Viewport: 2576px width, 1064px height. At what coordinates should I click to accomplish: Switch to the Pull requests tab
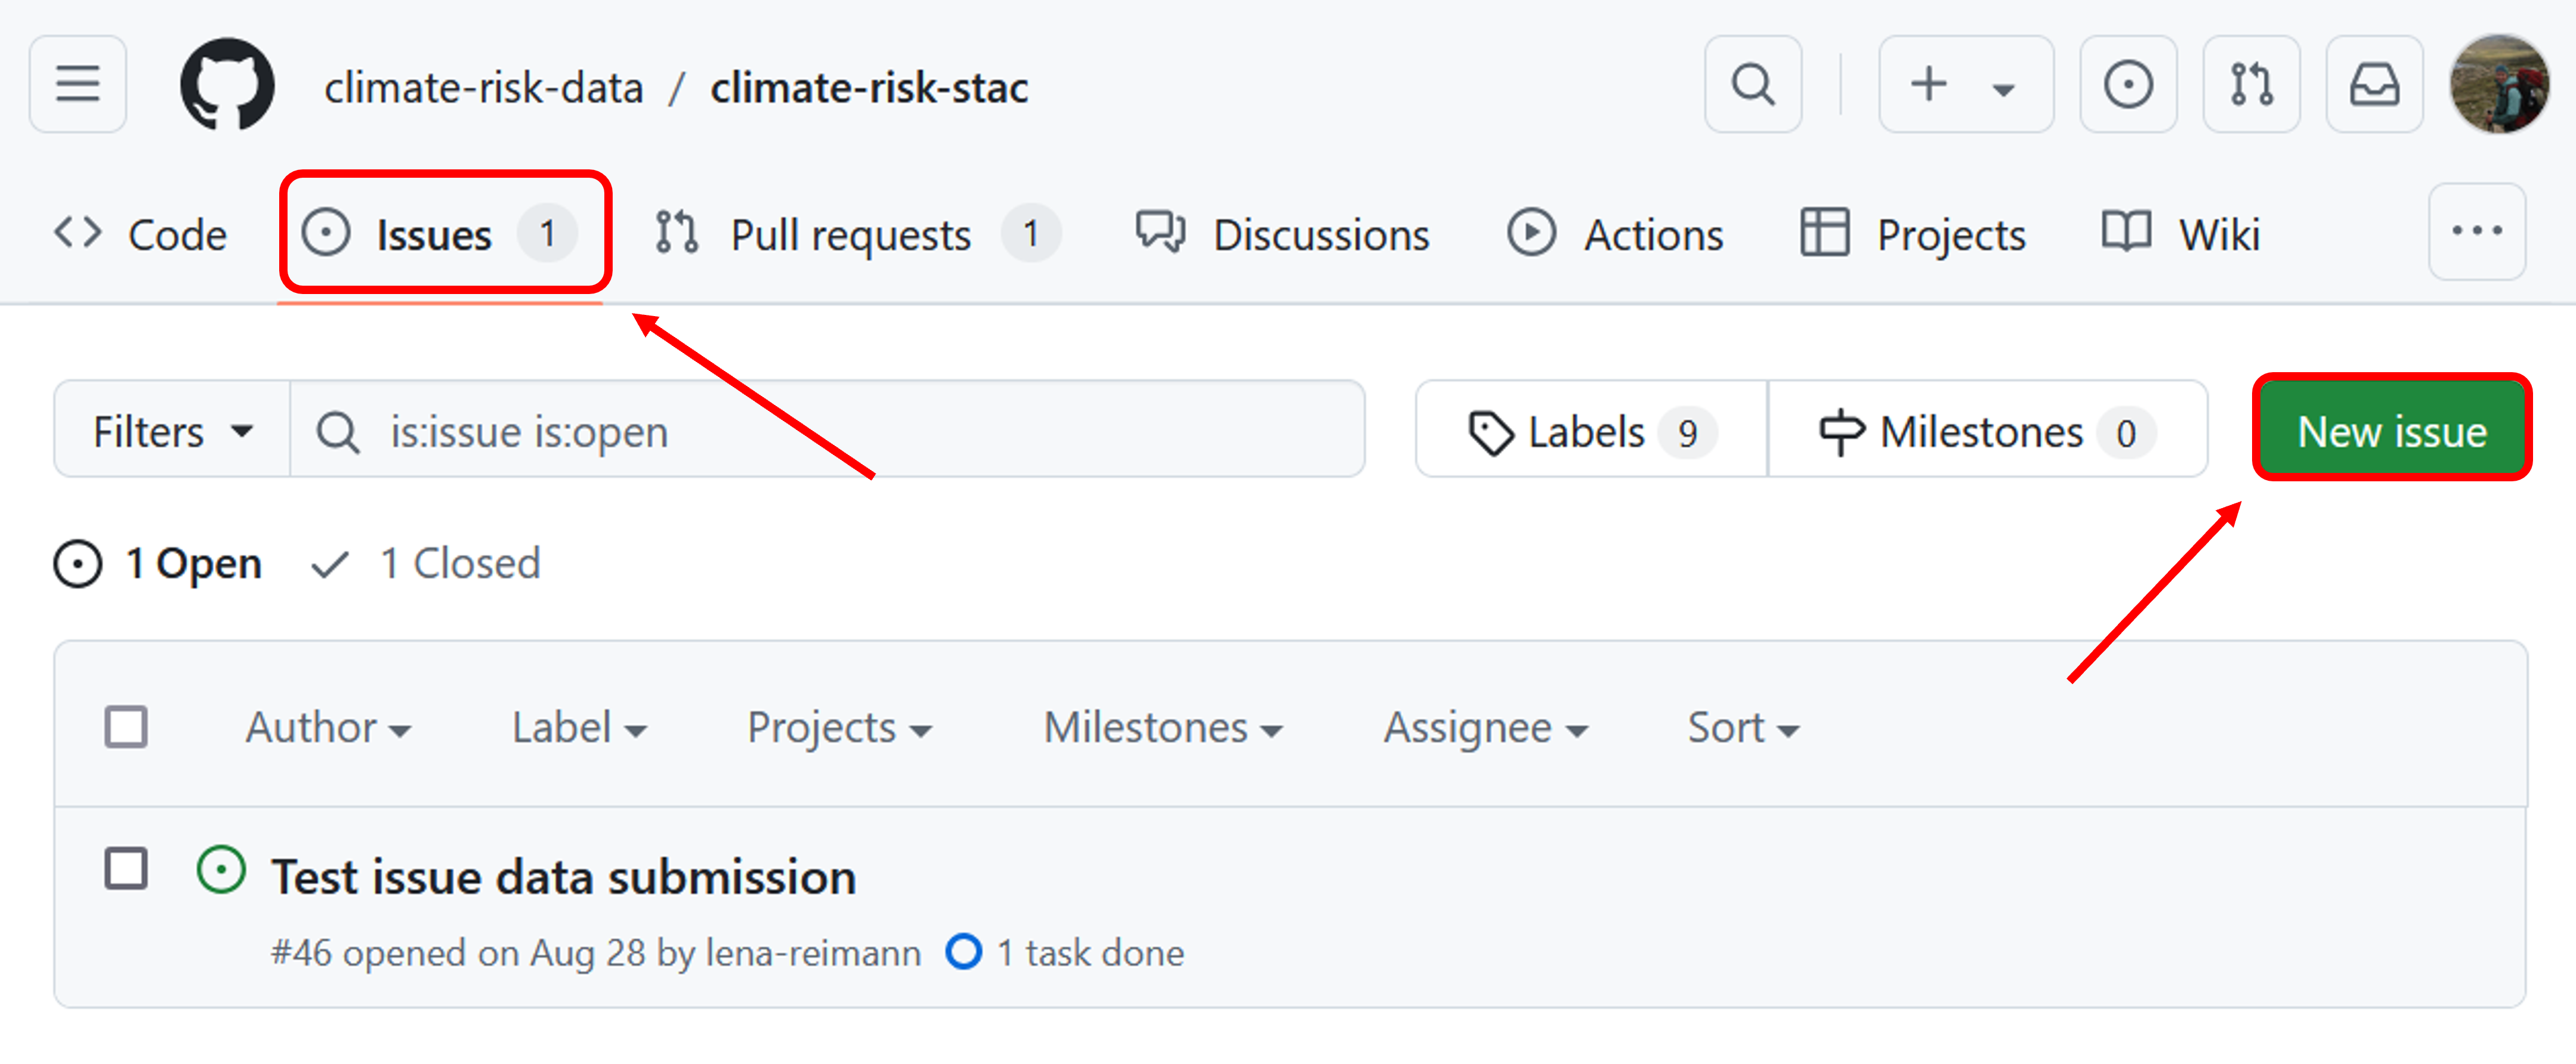click(x=857, y=235)
